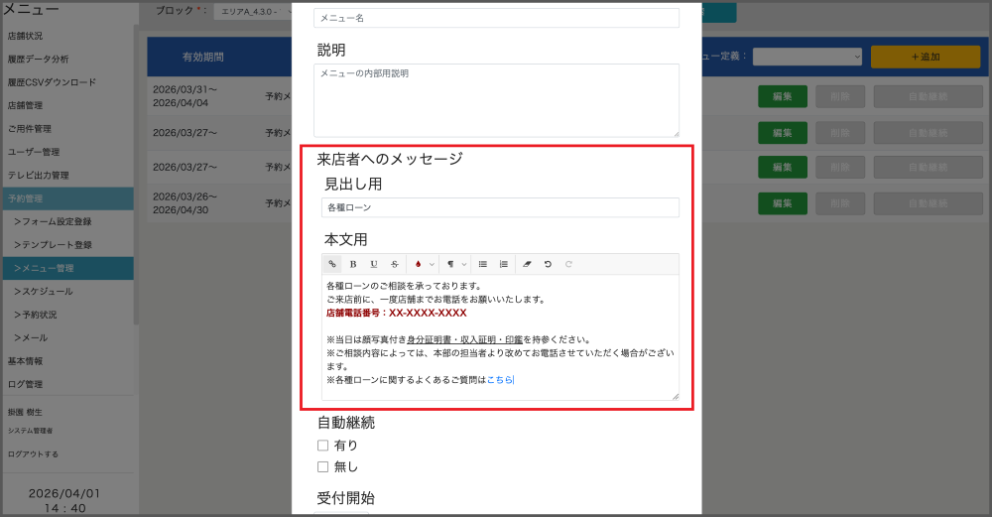The image size is (992, 517).
Task: Click 削除 for the 2026/03/31～2026/04/04 row
Action: click(840, 97)
